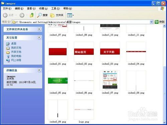Screen dimensions: 167x125
Task: Click the file name index1_08.png
Action: point(84,35)
